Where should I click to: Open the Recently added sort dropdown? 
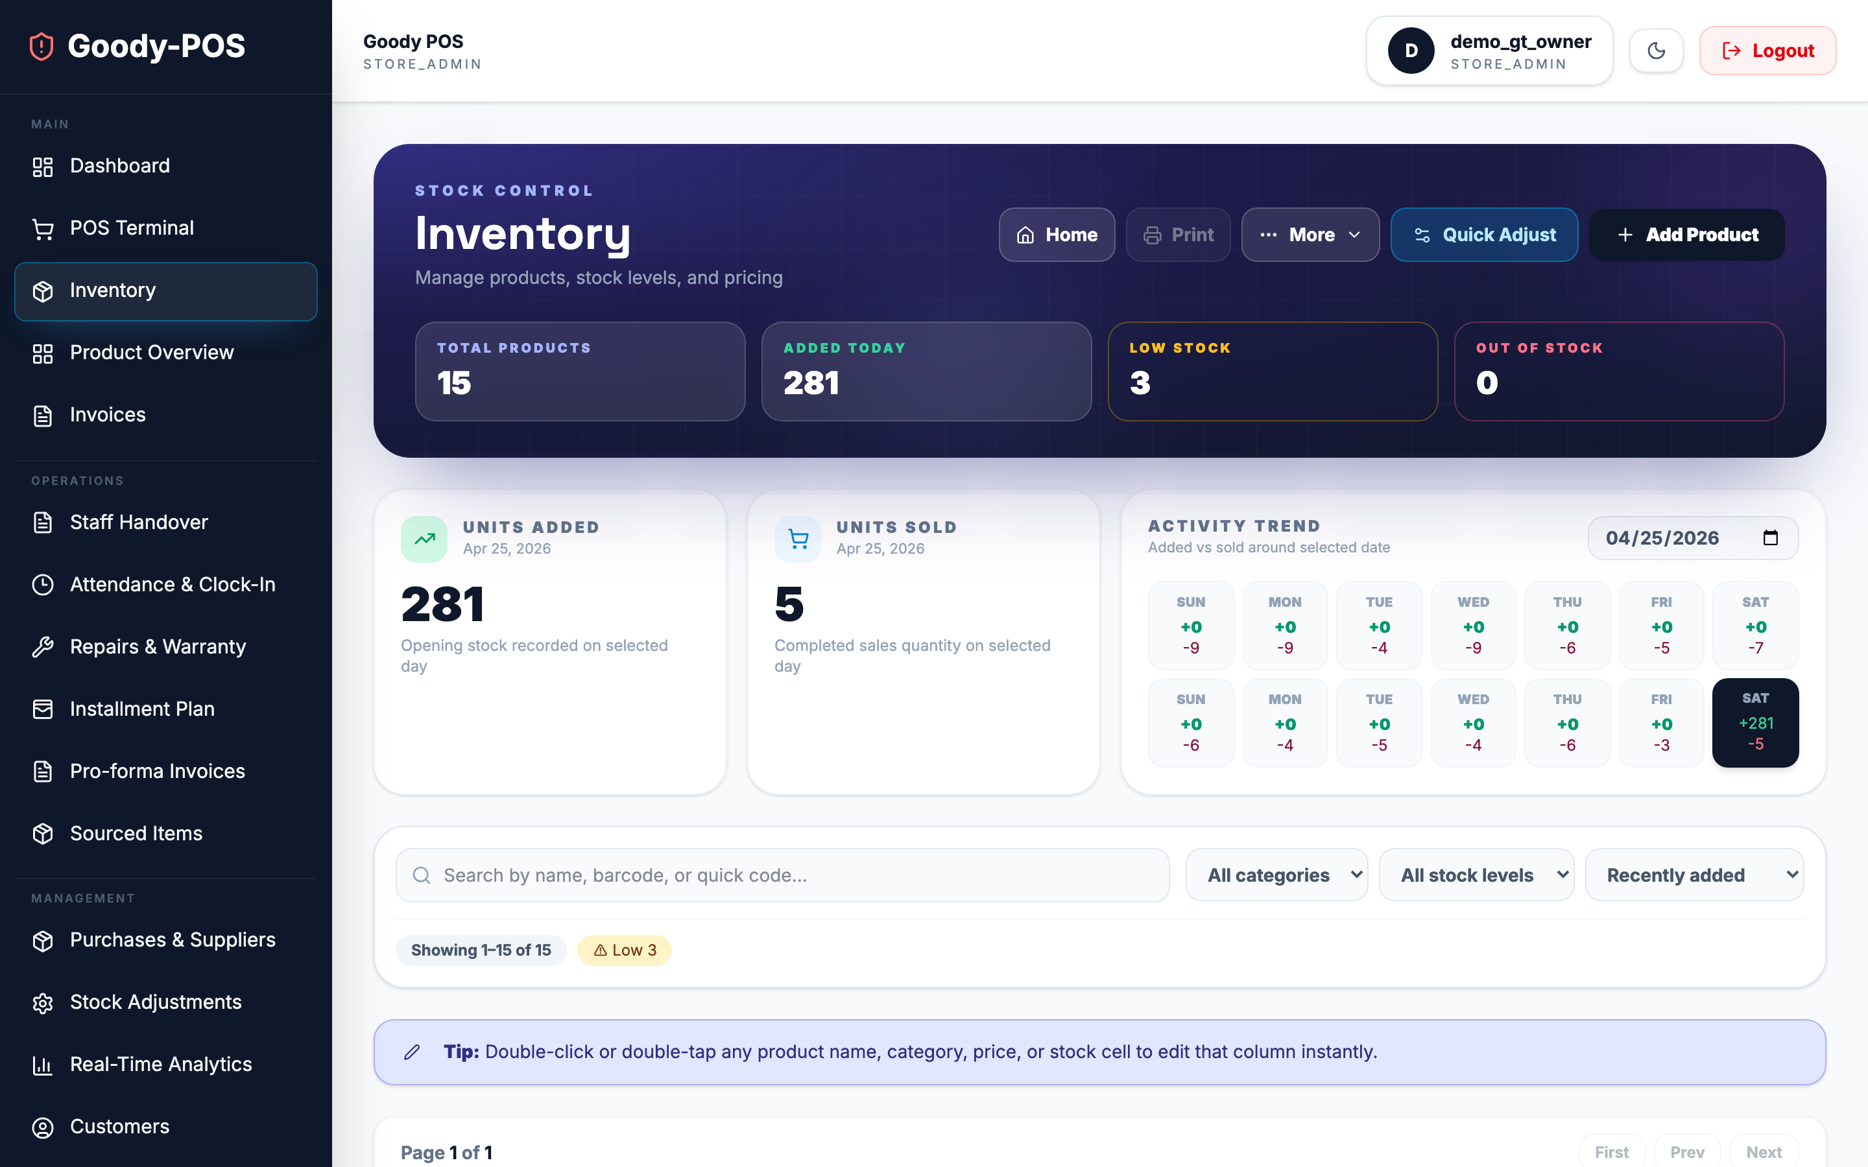coord(1695,875)
